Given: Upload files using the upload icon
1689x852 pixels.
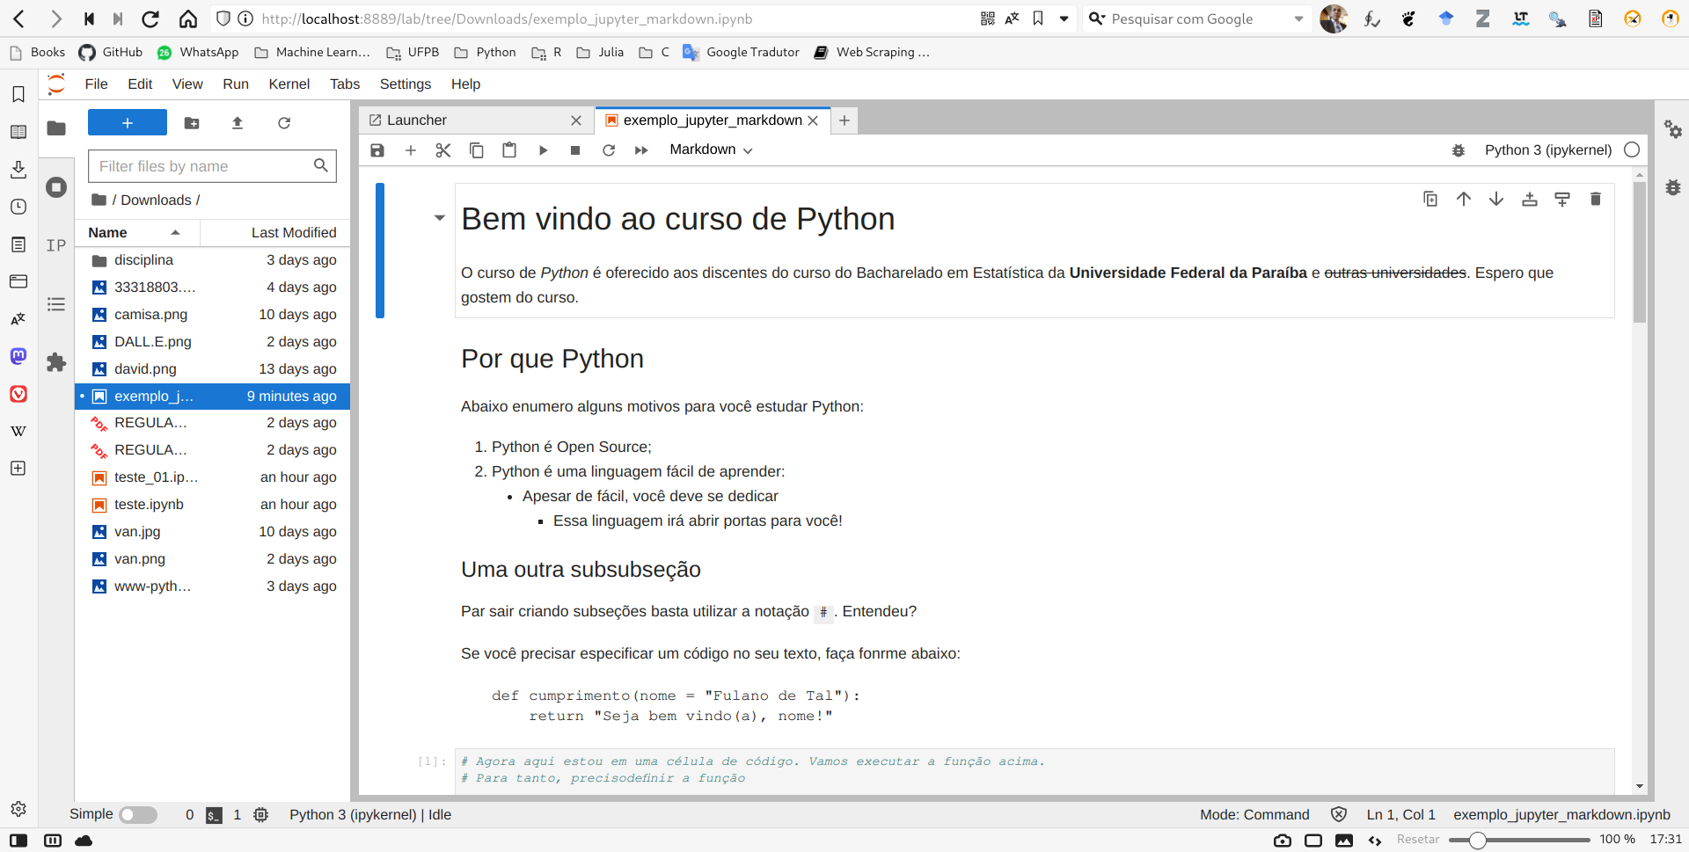Looking at the screenshot, I should pyautogui.click(x=238, y=123).
